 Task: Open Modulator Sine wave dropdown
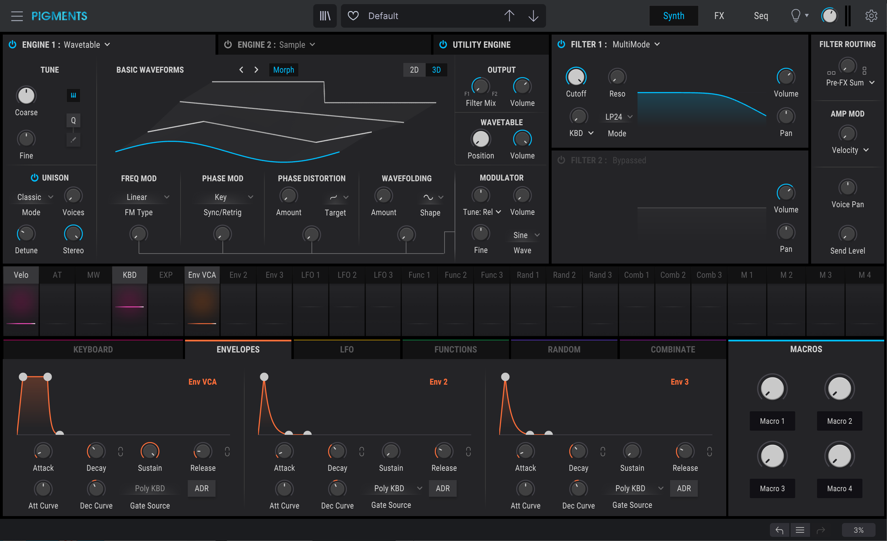point(526,235)
